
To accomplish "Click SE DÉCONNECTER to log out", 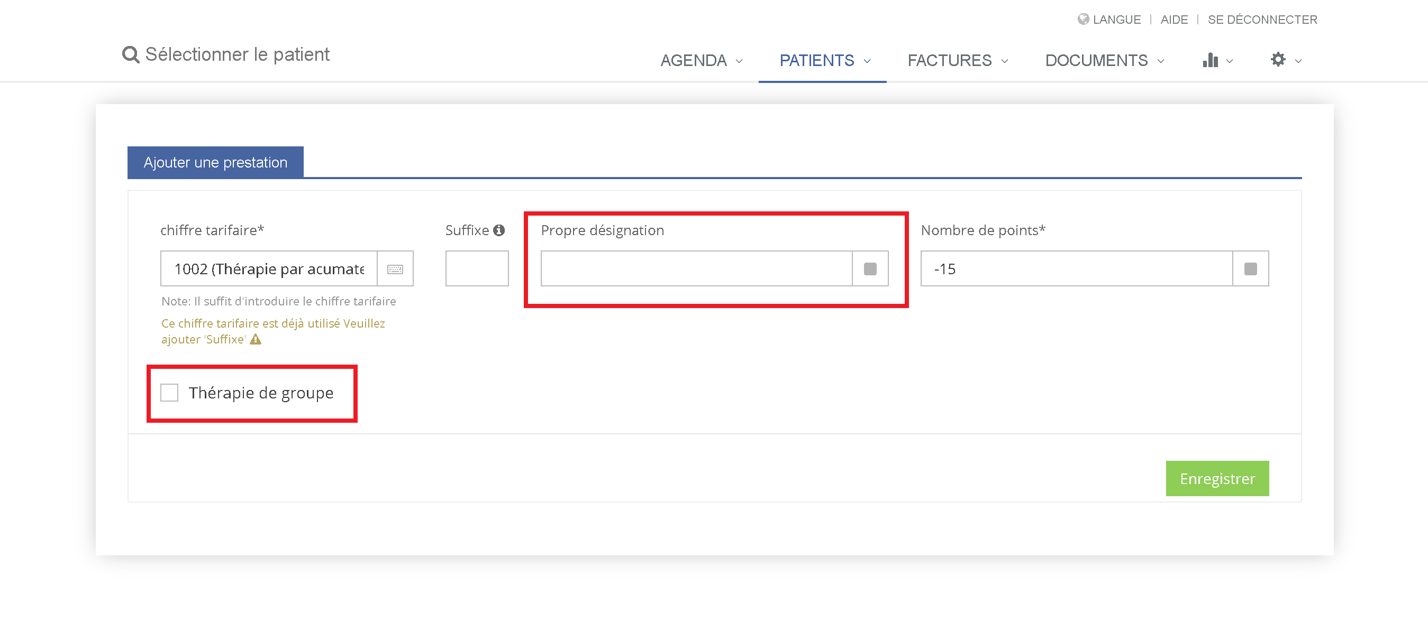I will pyautogui.click(x=1262, y=20).
